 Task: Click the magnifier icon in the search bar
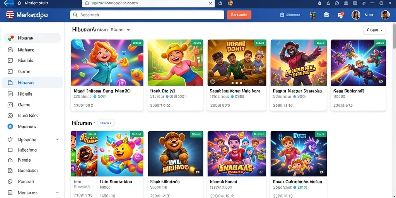coord(75,15)
